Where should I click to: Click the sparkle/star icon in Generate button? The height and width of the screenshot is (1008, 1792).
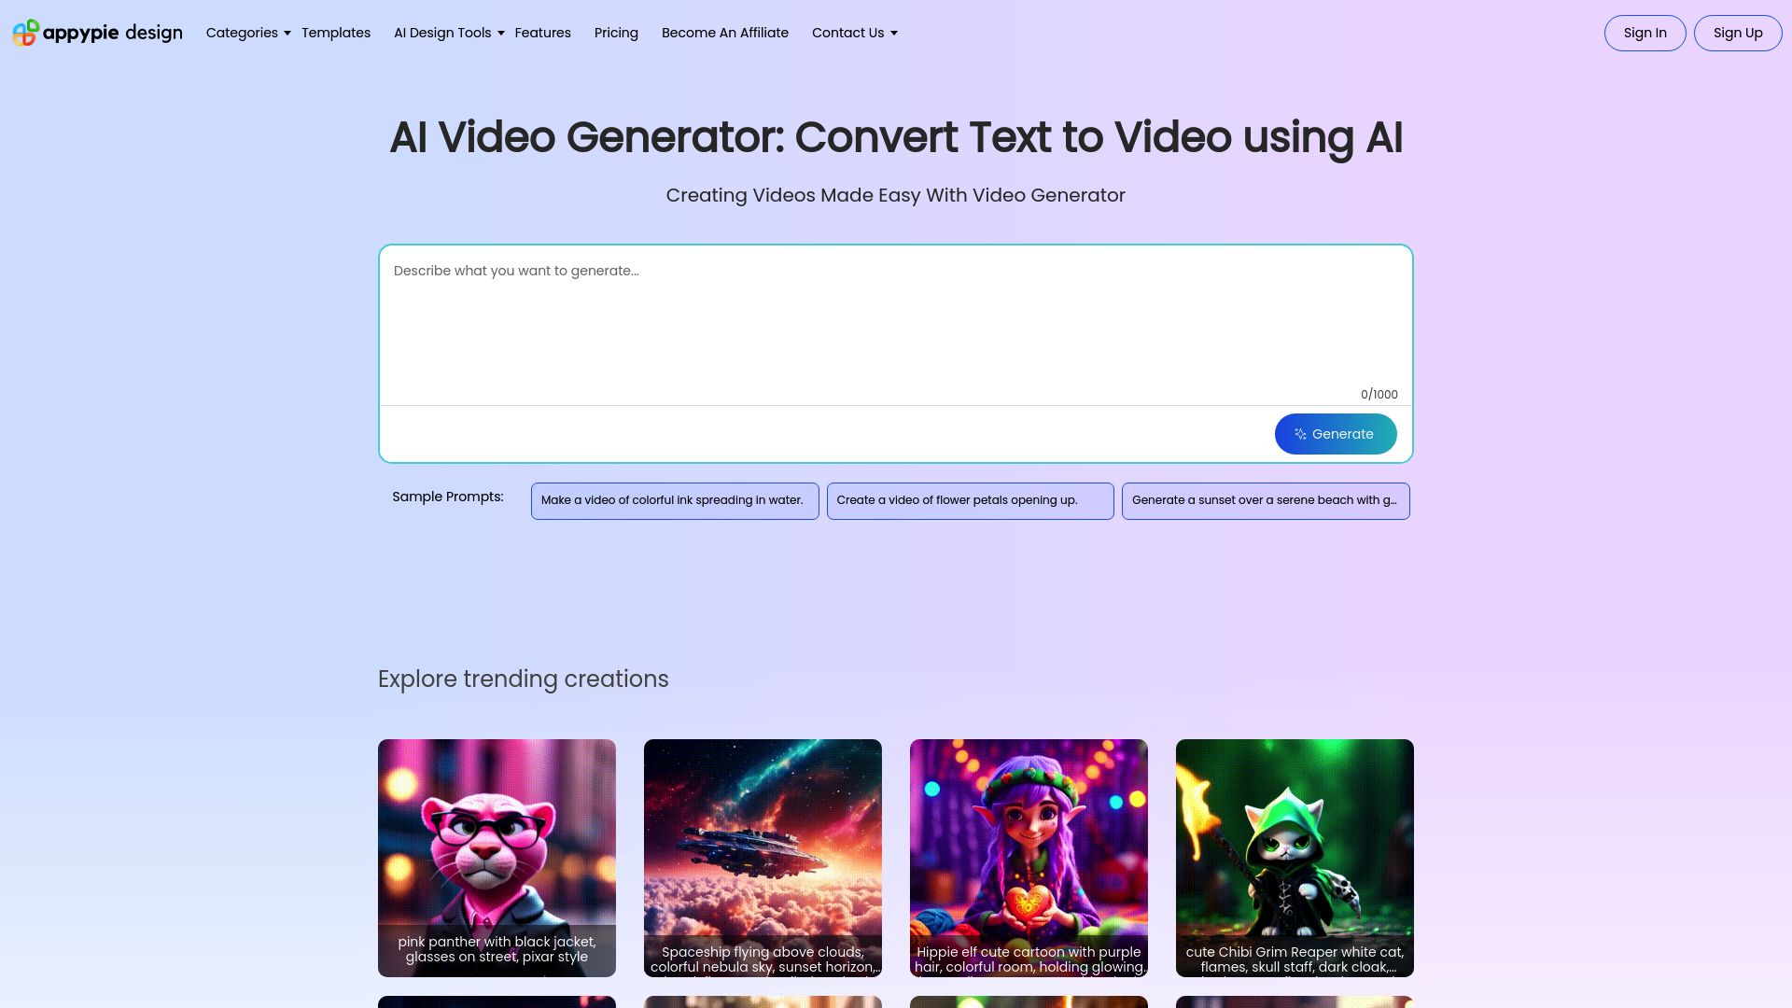click(x=1301, y=433)
